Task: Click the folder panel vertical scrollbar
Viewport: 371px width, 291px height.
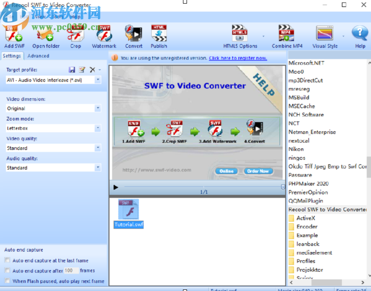Action: click(x=368, y=167)
